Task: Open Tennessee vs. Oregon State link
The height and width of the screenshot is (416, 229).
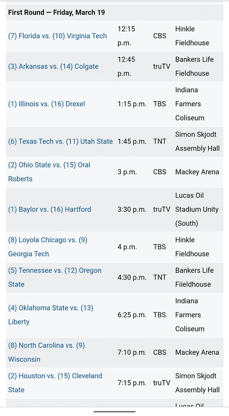Action: point(55,277)
